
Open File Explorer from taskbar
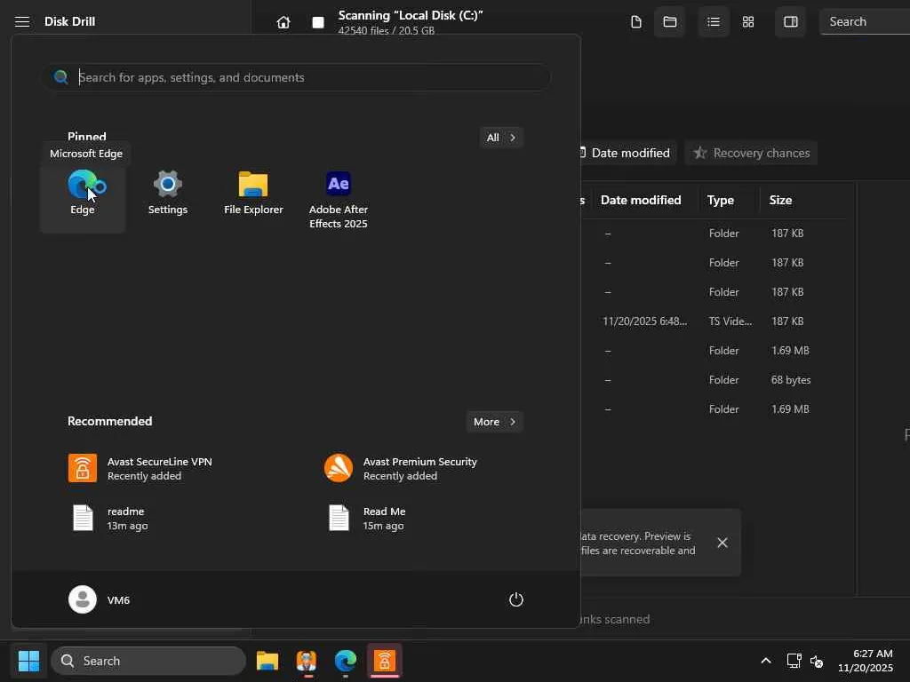(267, 661)
